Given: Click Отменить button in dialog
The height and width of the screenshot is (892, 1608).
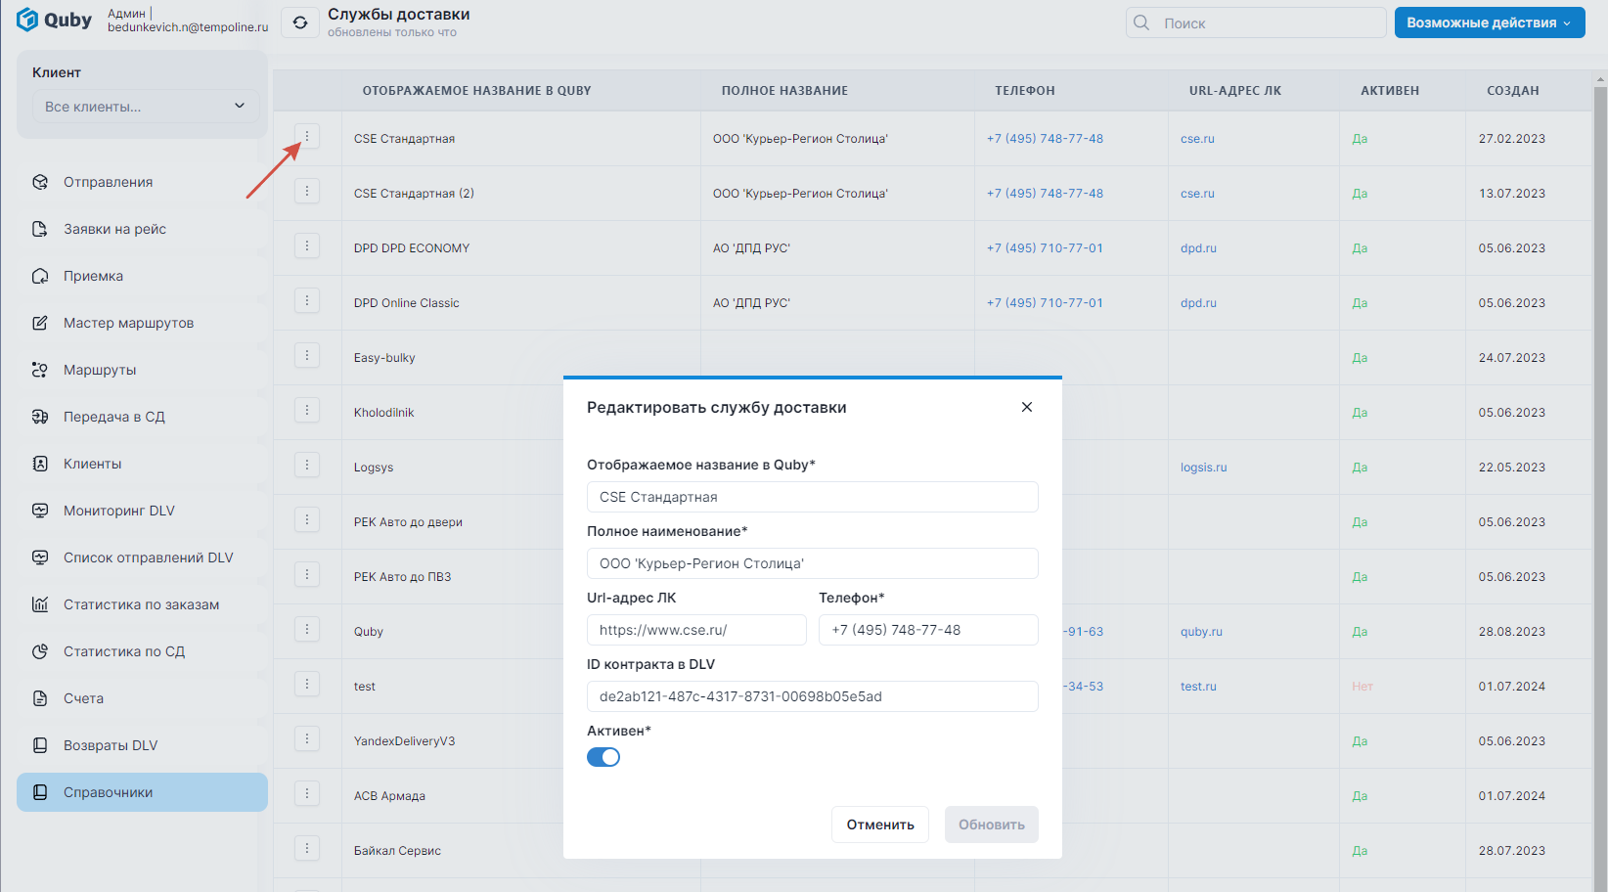Looking at the screenshot, I should coord(880,825).
